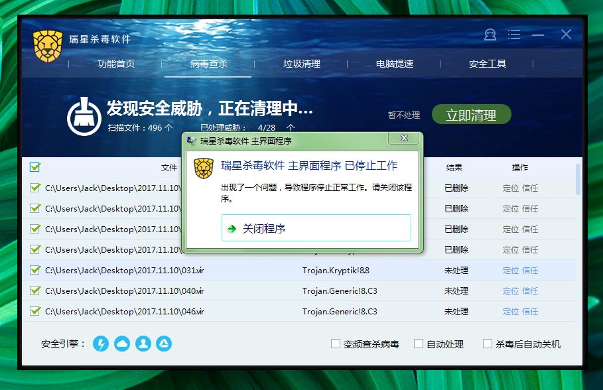Toggle the select-all checkbox in header

point(35,167)
